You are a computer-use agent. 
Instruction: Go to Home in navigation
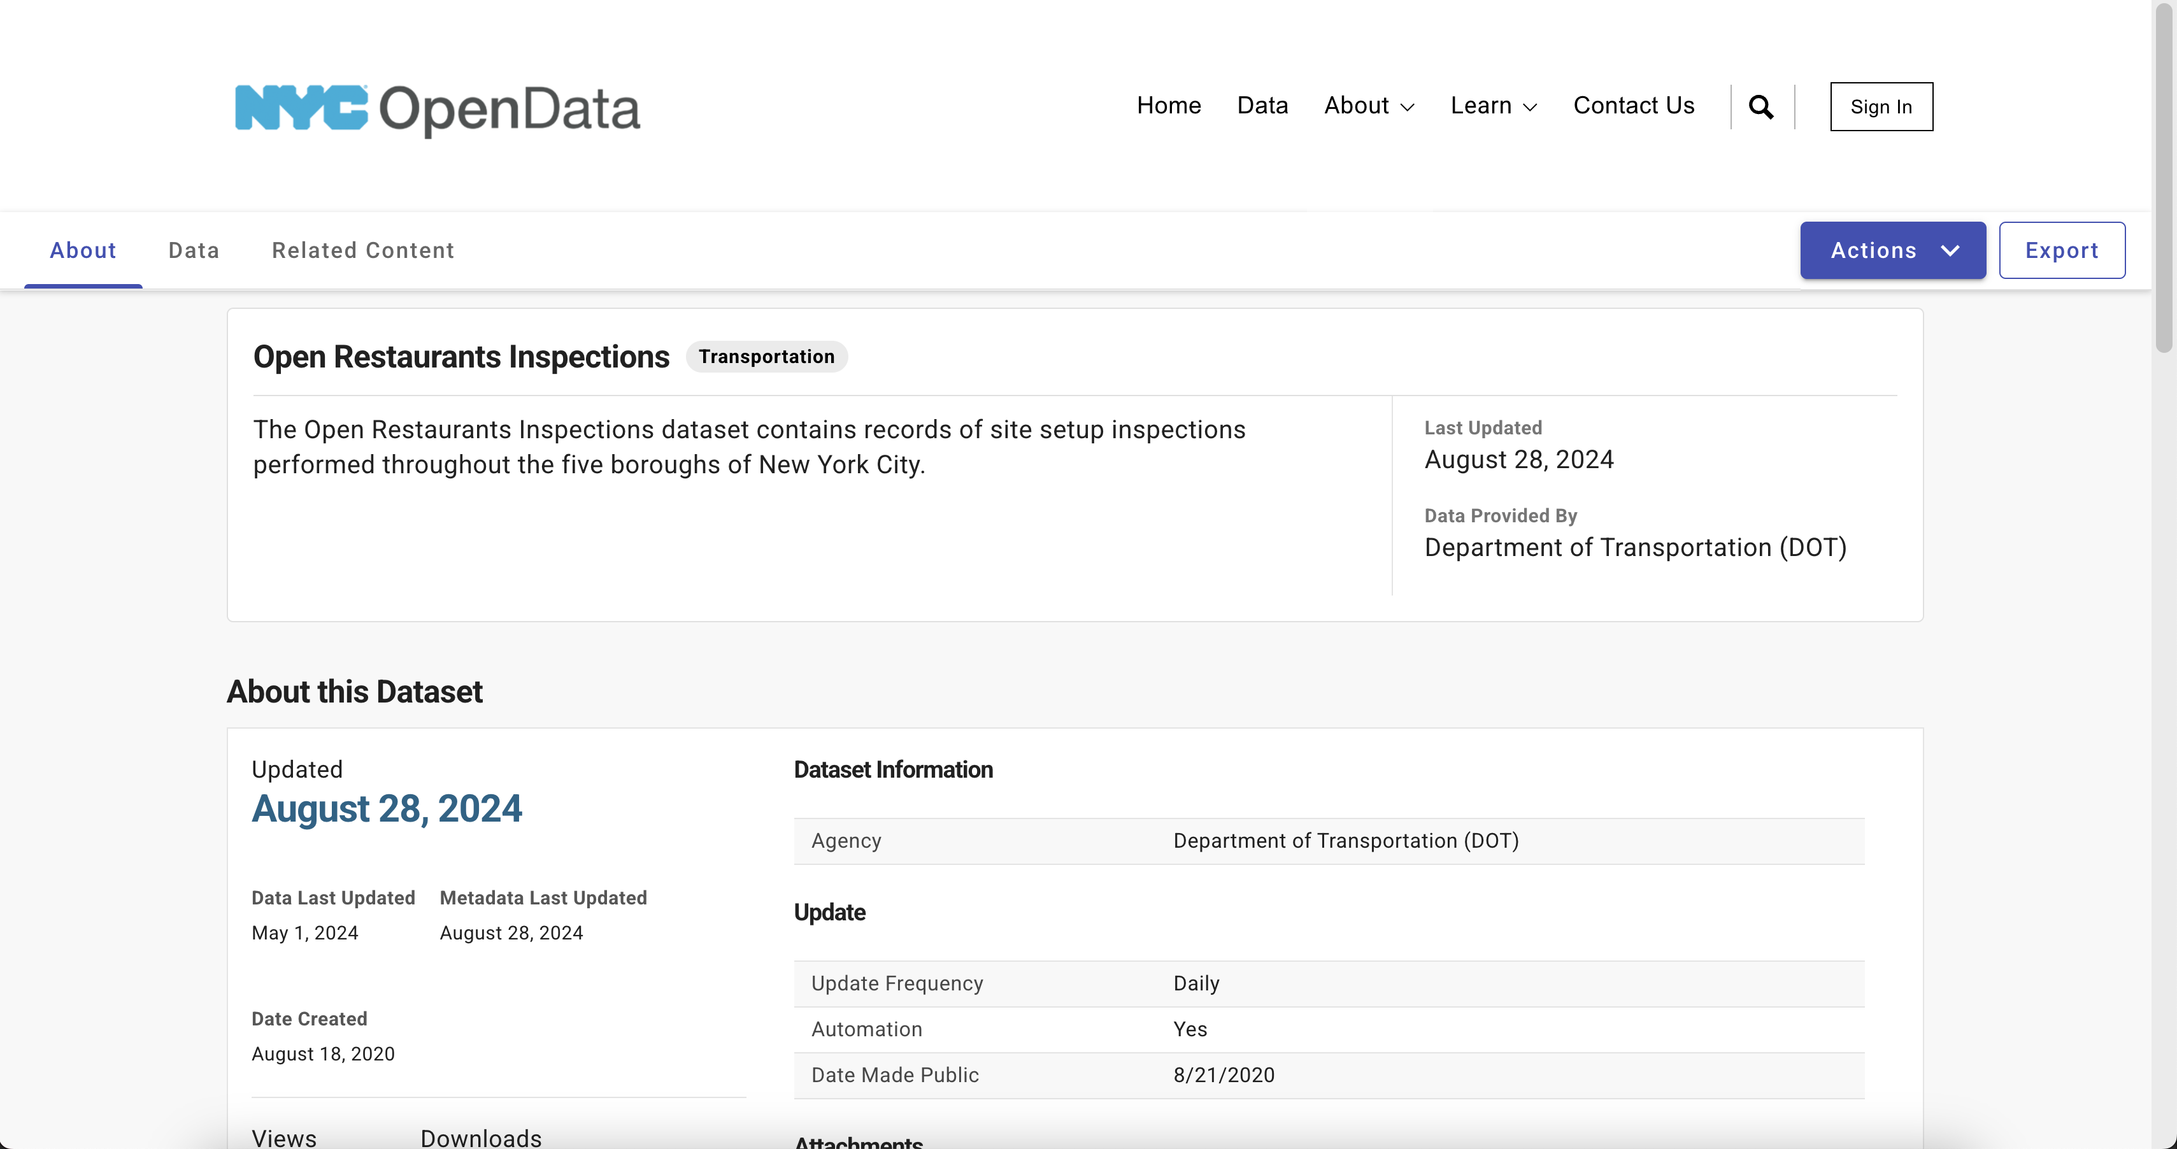1168,106
